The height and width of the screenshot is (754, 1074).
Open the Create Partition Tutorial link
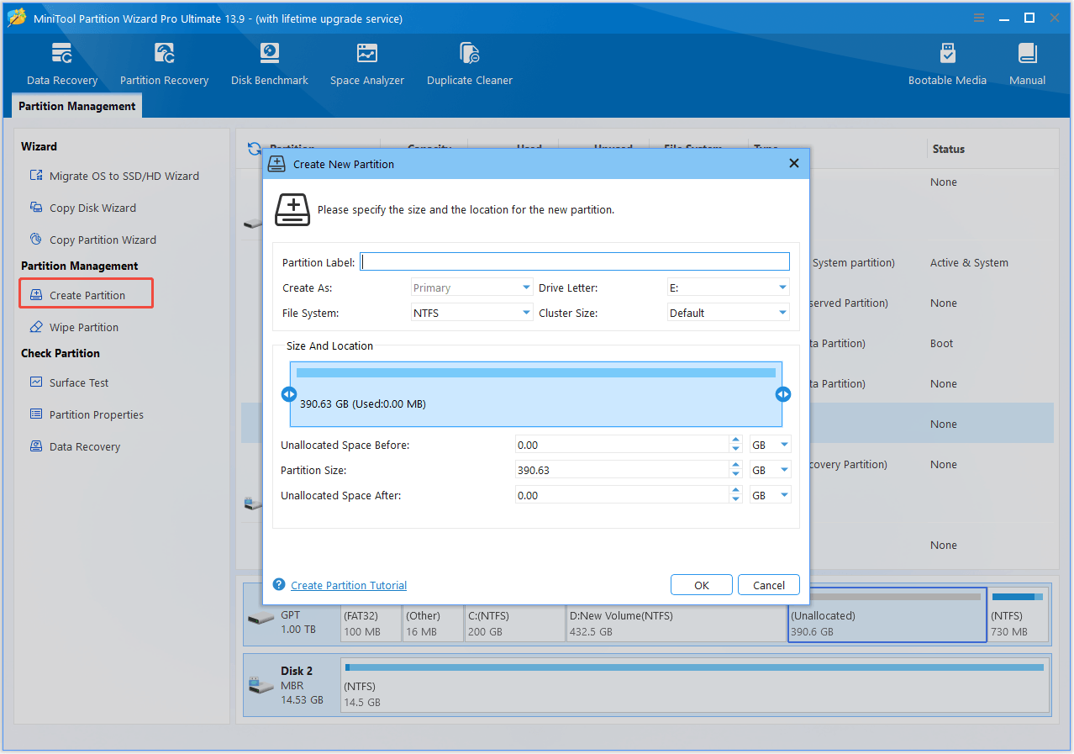coord(349,585)
